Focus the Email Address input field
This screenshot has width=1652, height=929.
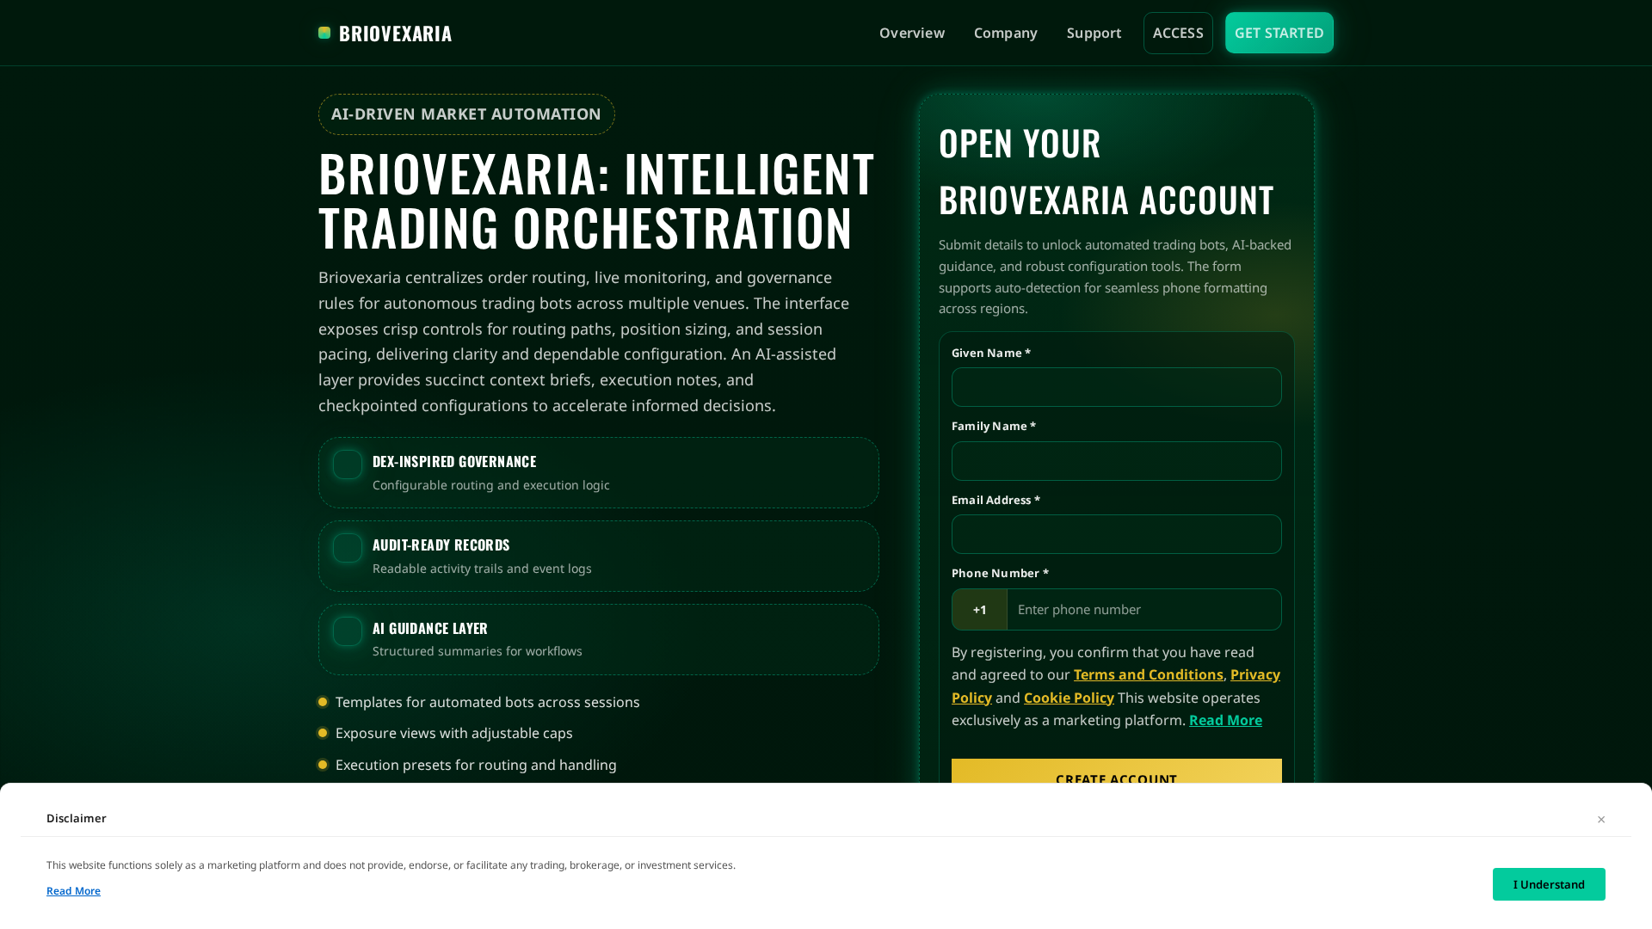coord(1117,534)
